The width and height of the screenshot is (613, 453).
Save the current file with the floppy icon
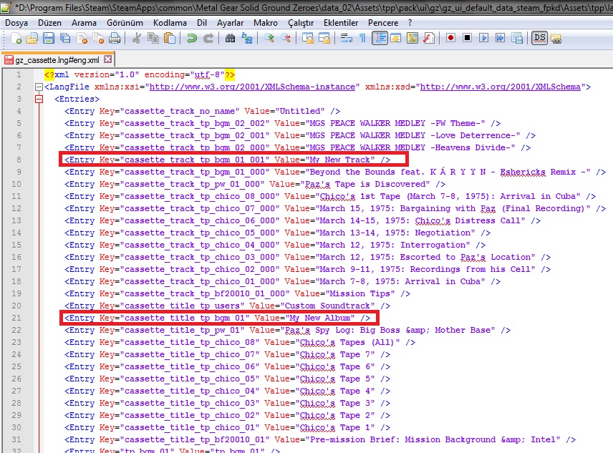coord(49,38)
